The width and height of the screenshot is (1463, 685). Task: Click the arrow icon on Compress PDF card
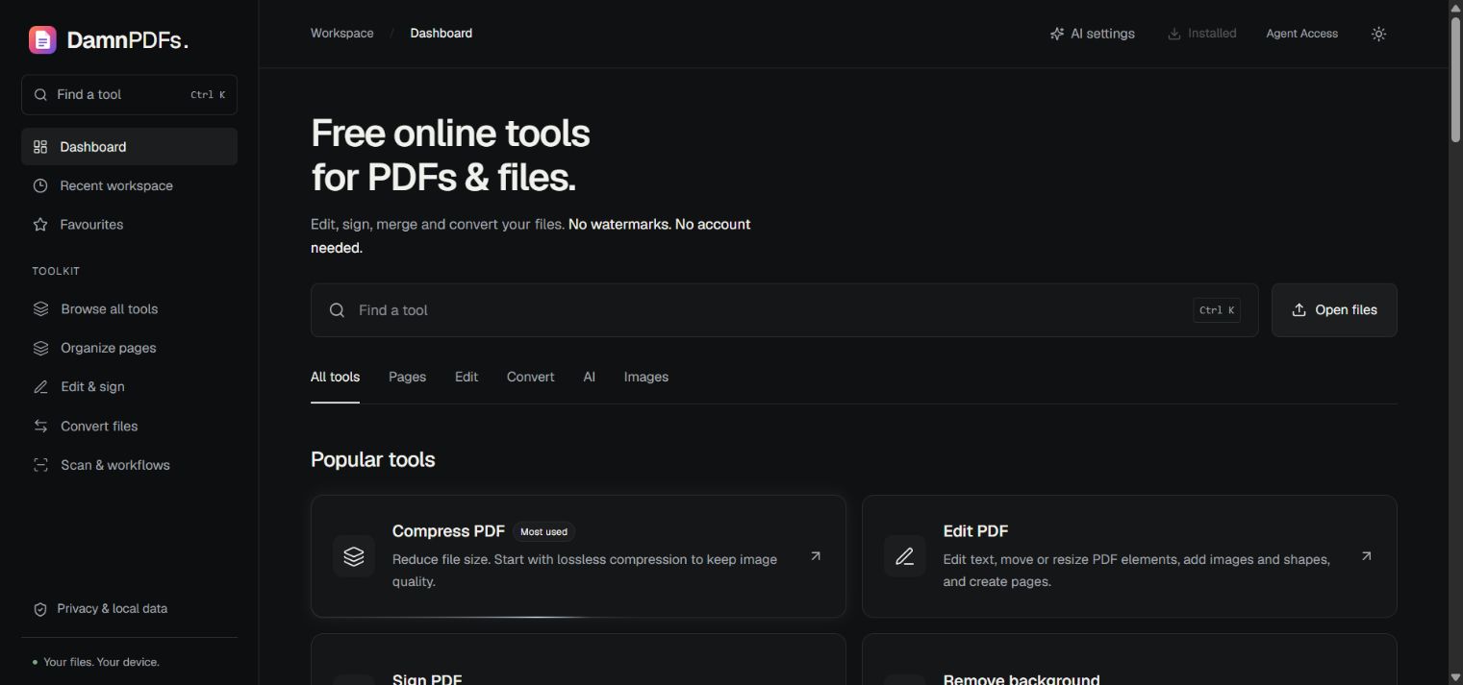(816, 555)
